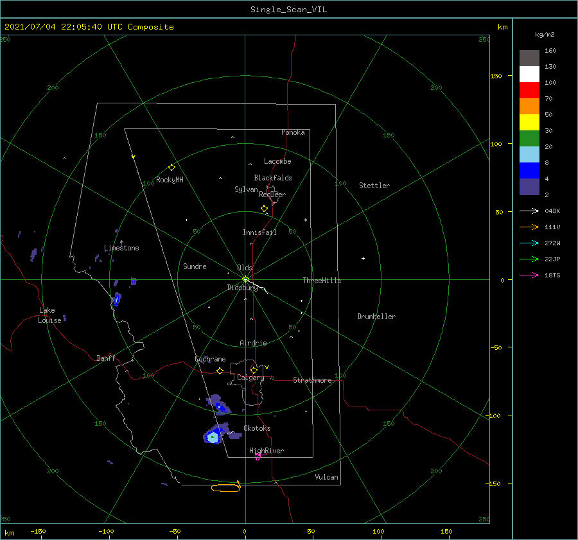Click the Blackfalds town label

pyautogui.click(x=273, y=178)
